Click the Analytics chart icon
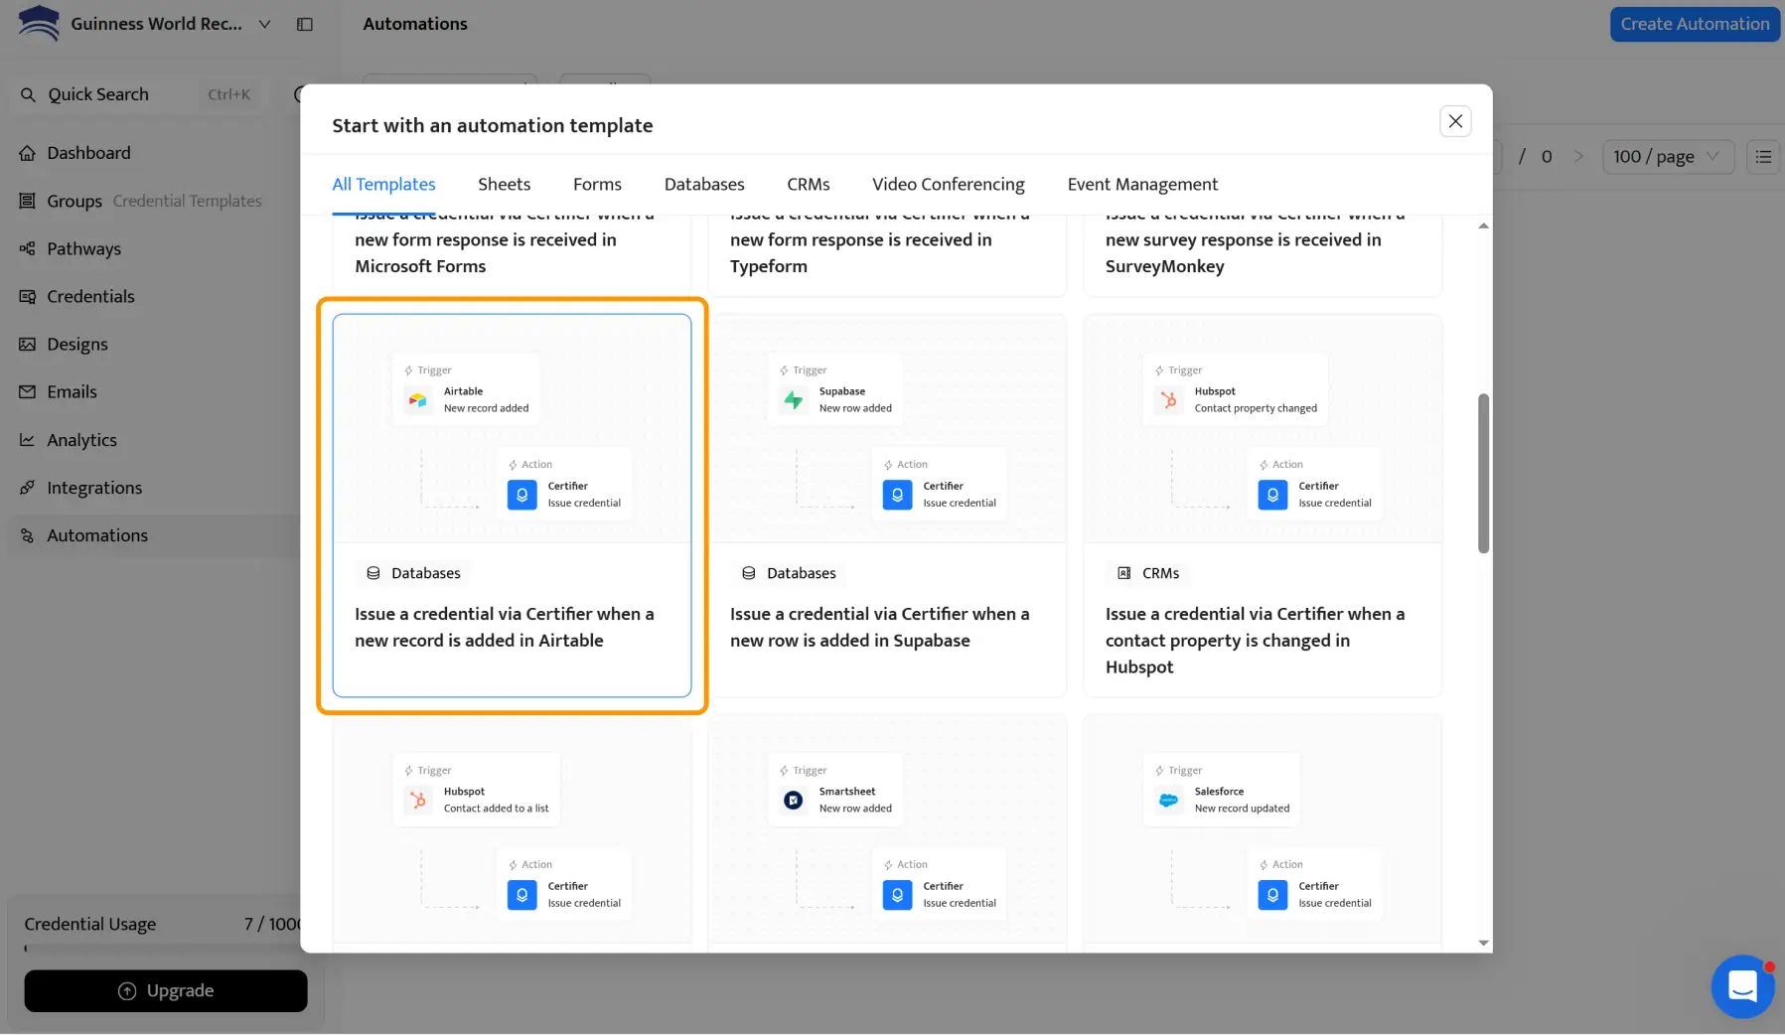 click(x=27, y=440)
